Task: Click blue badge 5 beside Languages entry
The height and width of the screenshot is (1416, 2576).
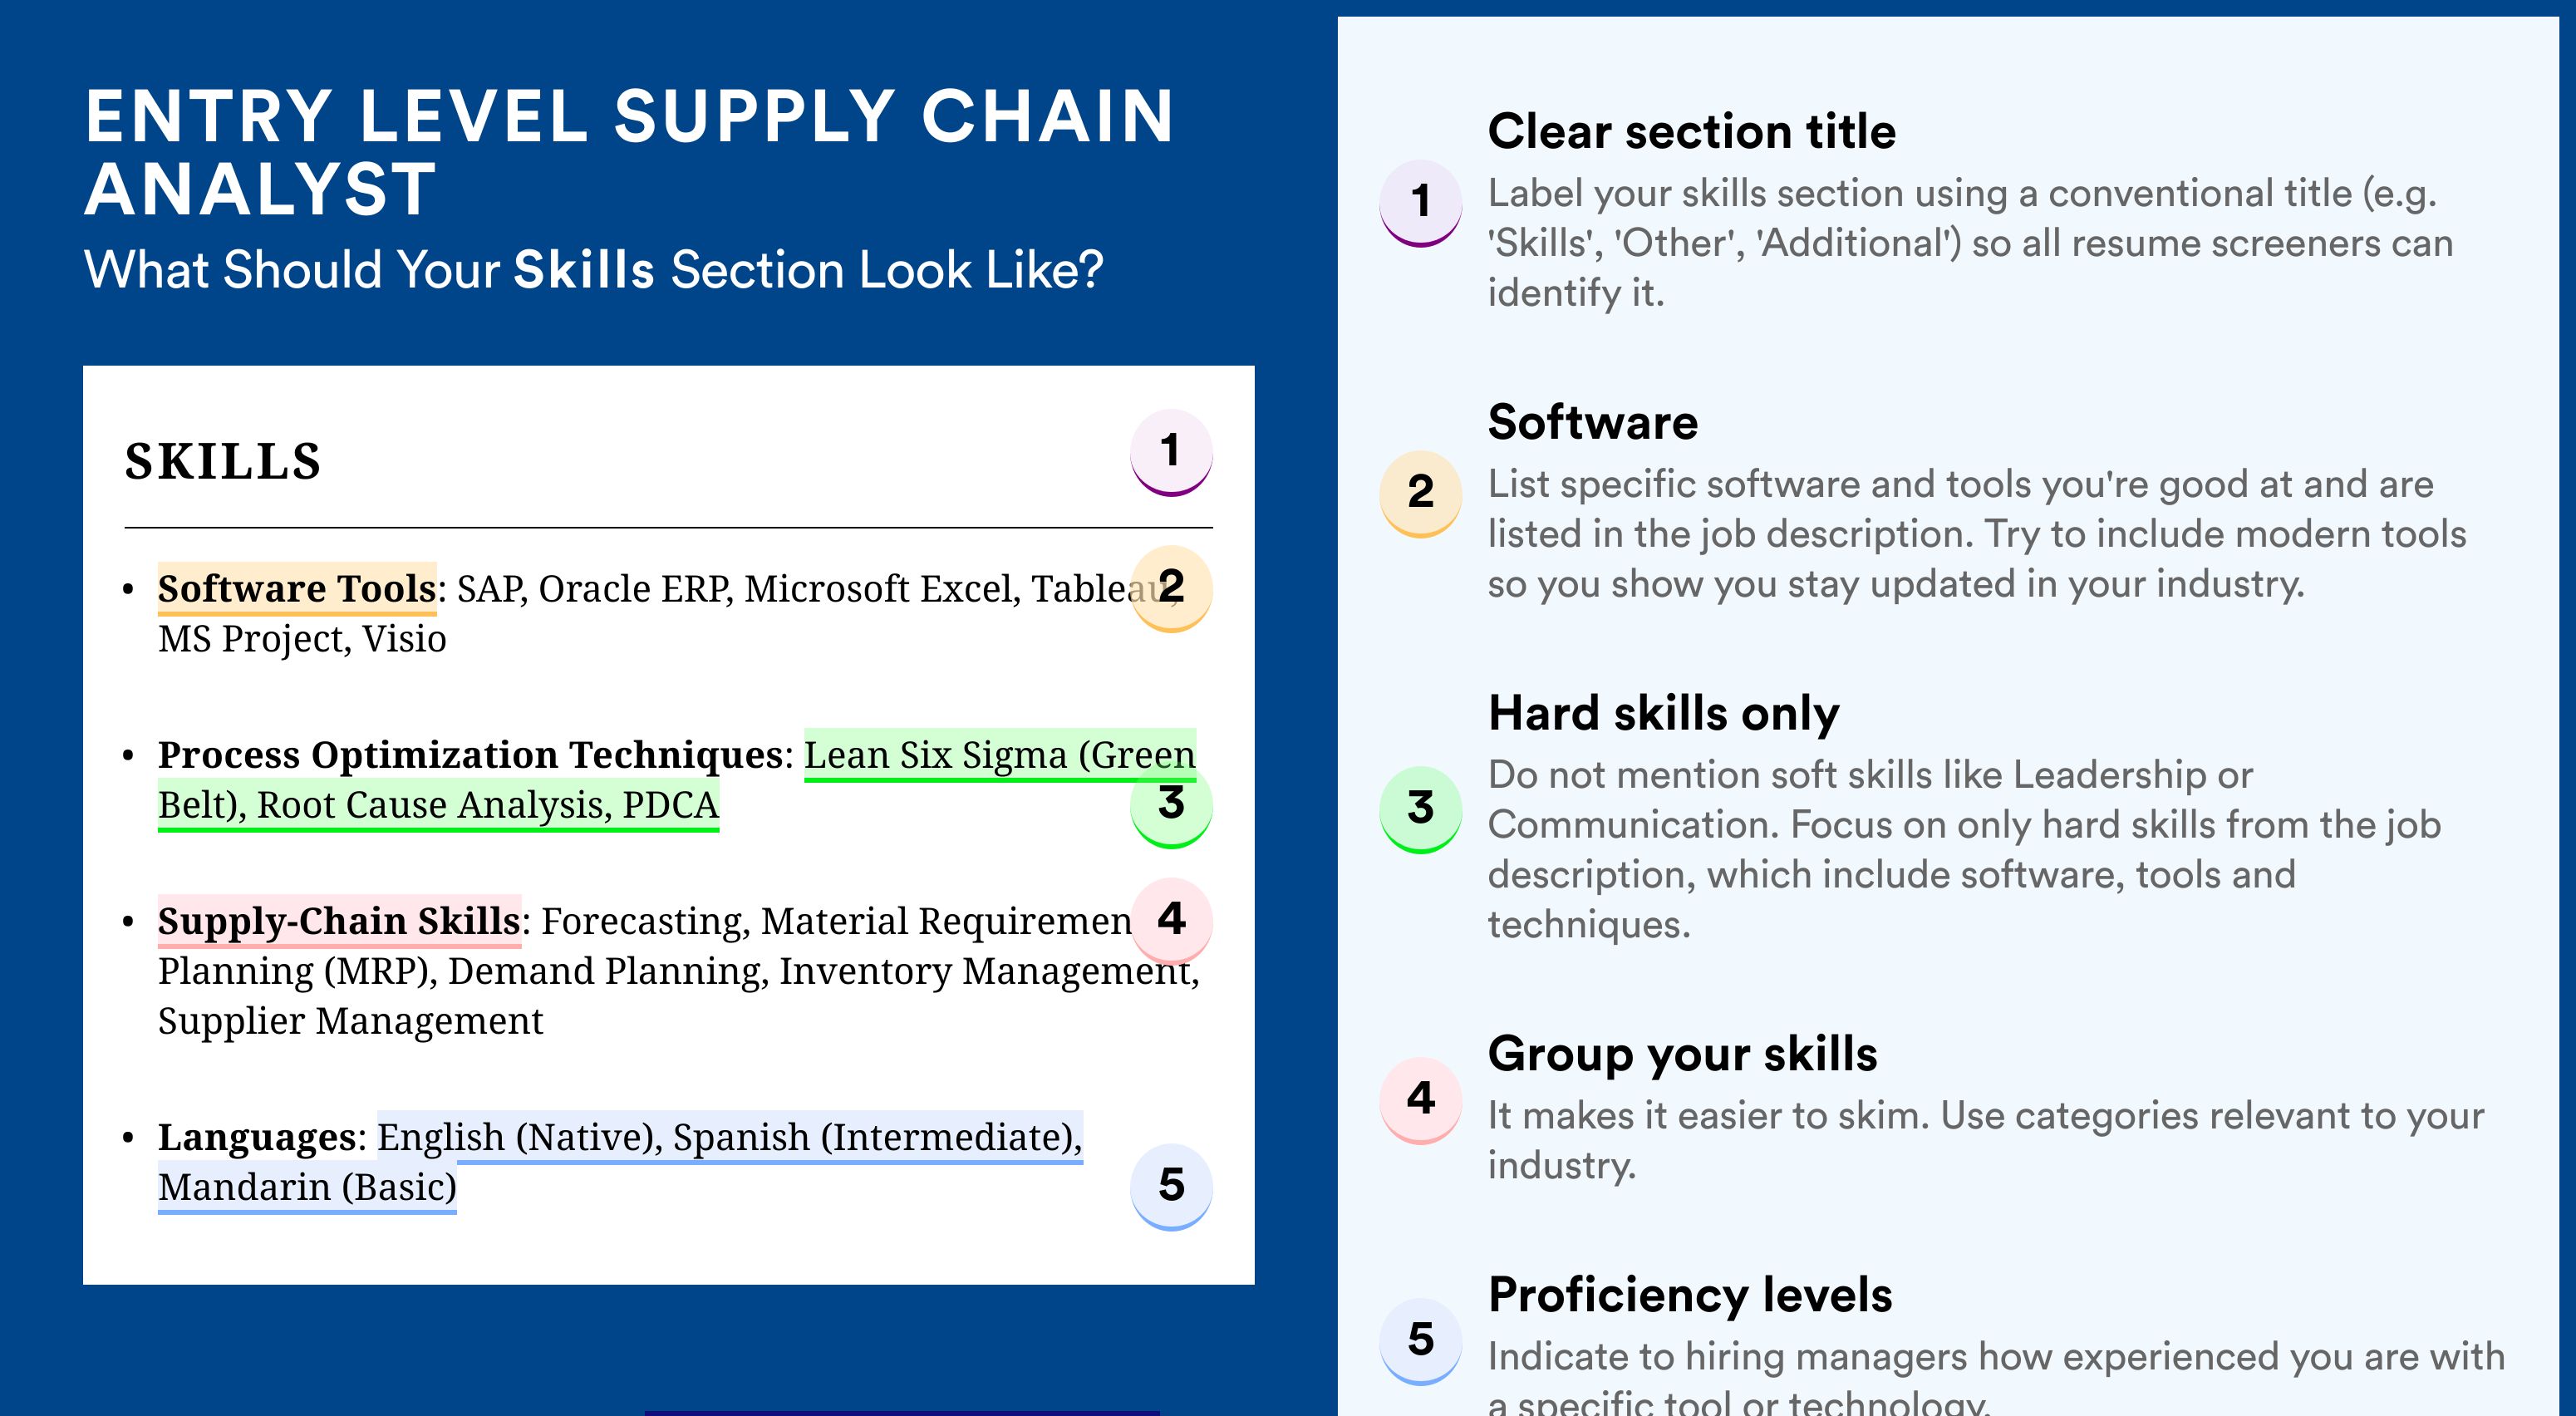Action: 1171,1186
